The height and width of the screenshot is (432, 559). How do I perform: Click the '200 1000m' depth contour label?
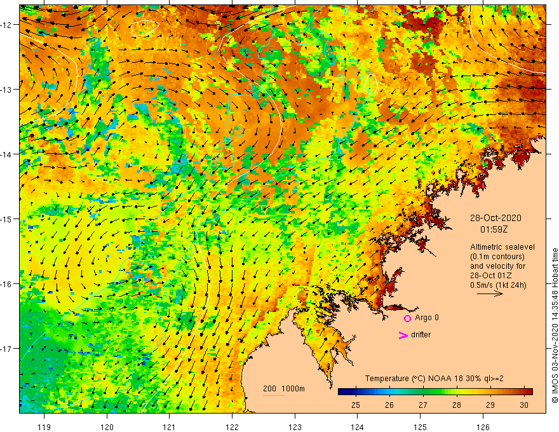coord(284,389)
